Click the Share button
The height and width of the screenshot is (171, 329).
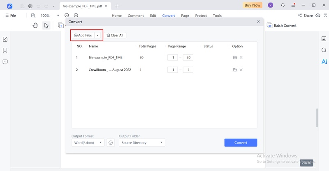click(x=305, y=16)
